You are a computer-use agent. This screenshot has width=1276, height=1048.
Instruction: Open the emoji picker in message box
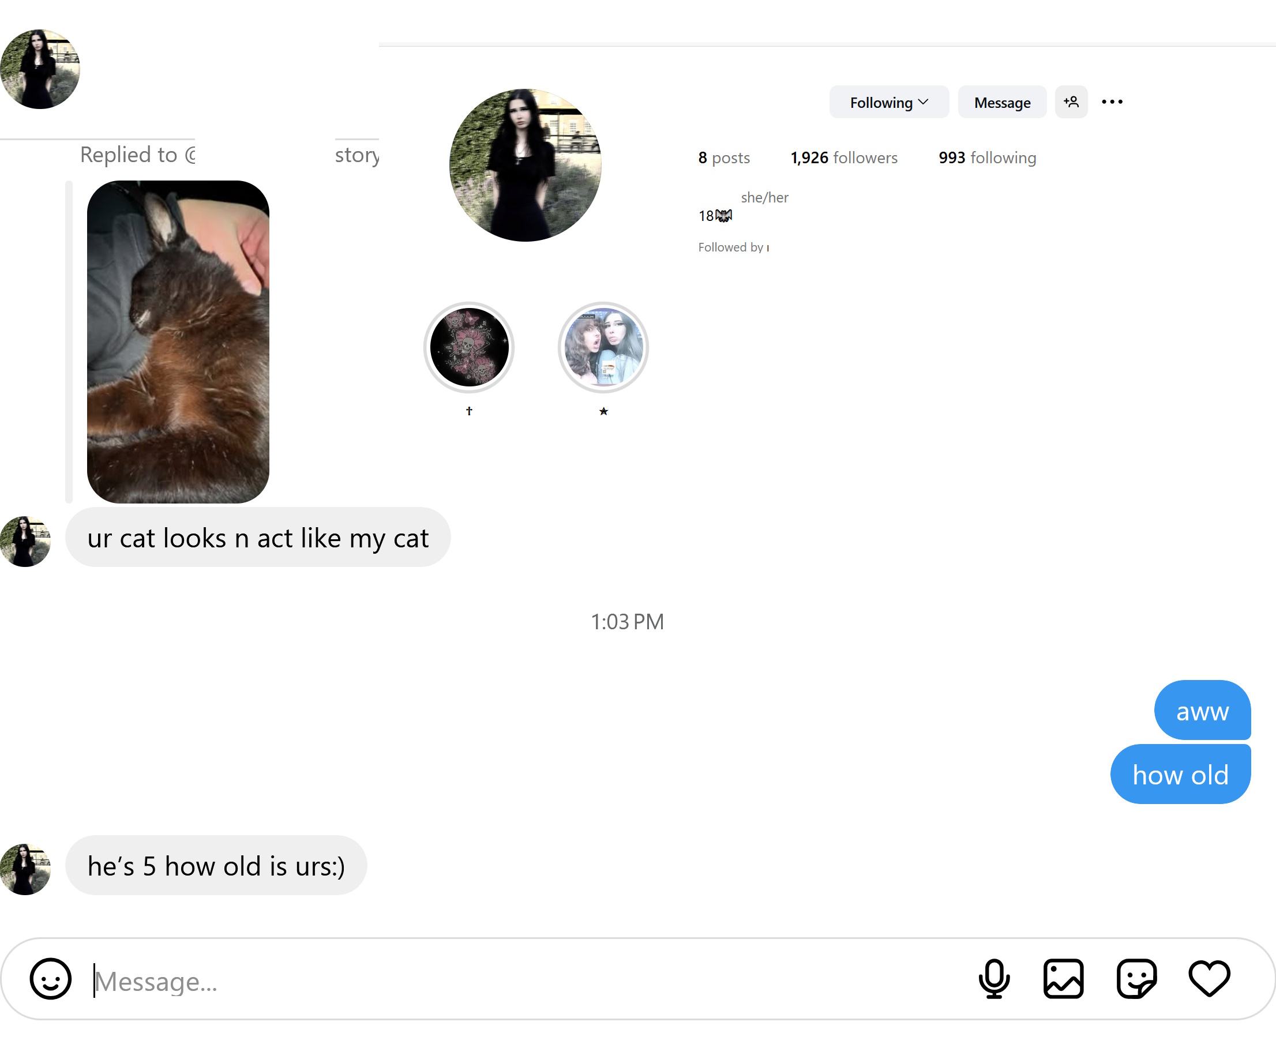51,979
